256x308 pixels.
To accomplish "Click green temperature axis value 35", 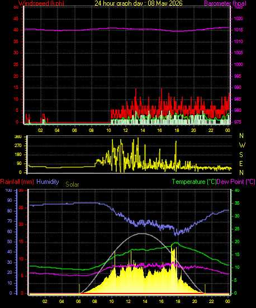I will coord(238,203).
